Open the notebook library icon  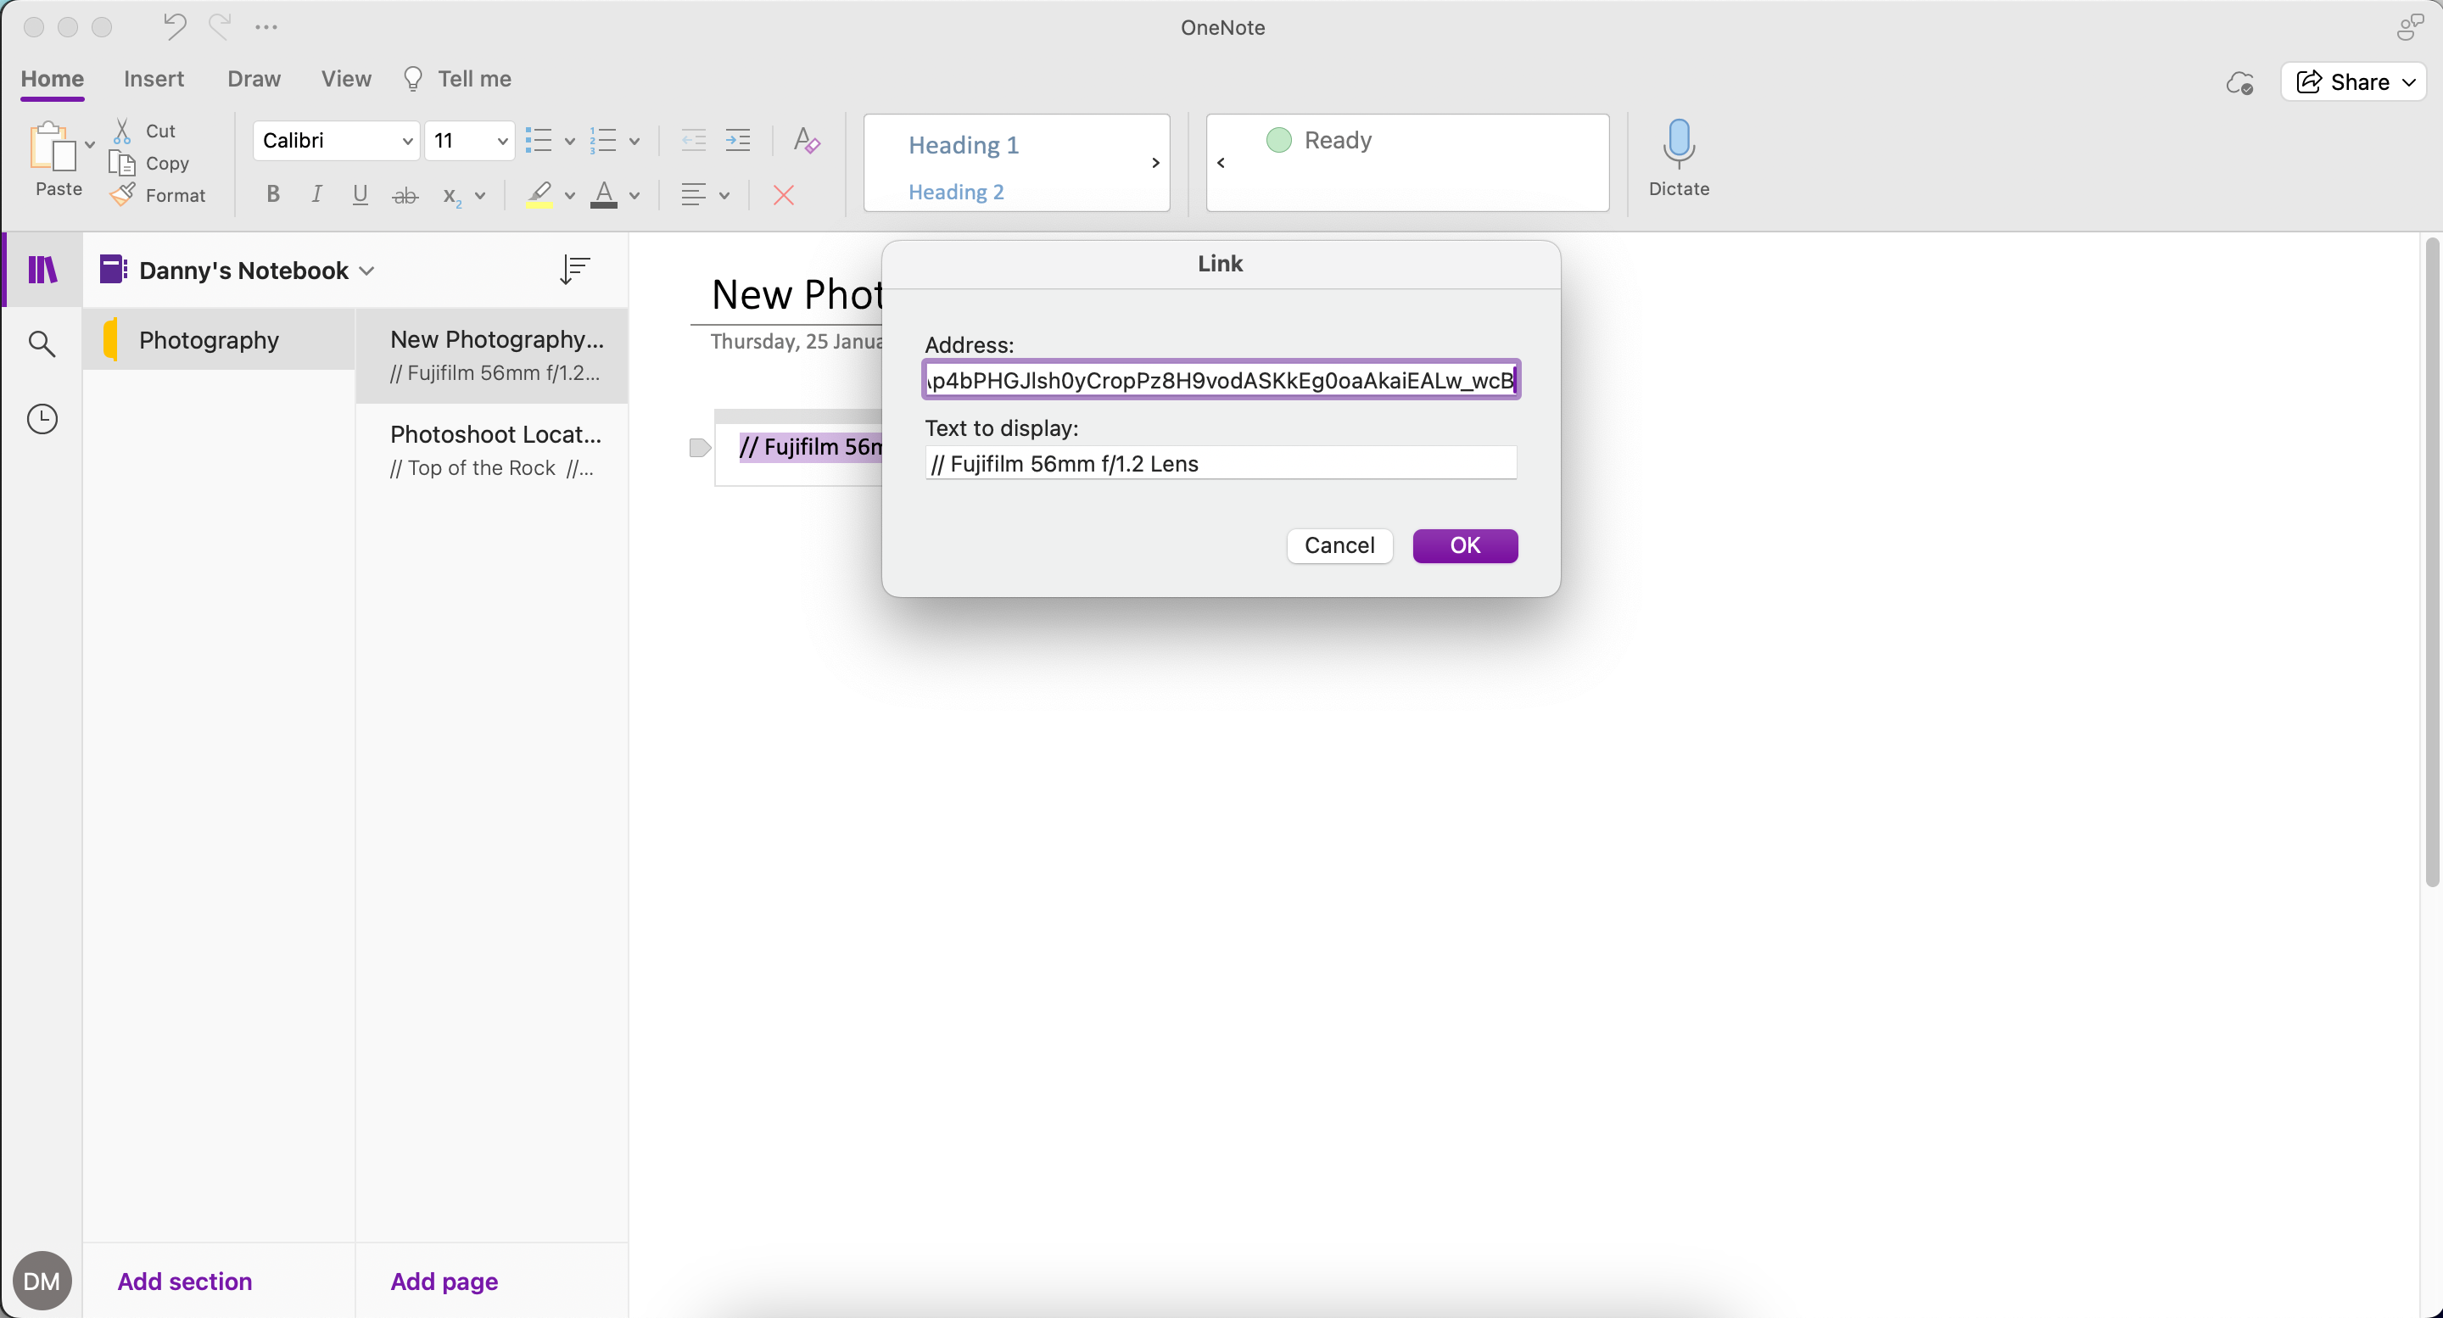(x=42, y=271)
